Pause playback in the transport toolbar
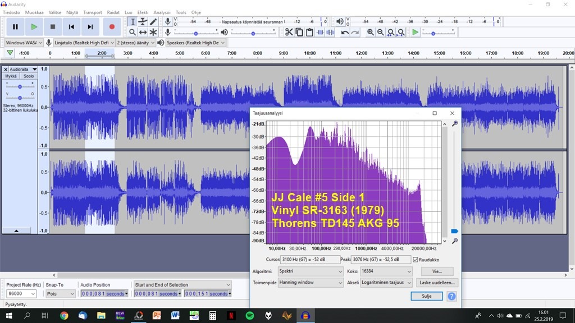The image size is (575, 323). coord(15,27)
